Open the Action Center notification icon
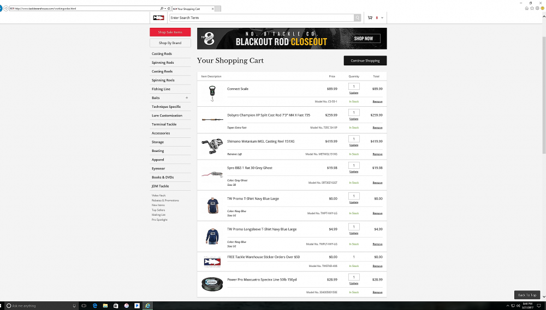The height and width of the screenshot is (310, 546). tap(539, 306)
